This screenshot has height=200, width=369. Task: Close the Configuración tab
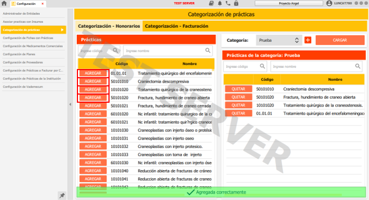pos(43,3)
